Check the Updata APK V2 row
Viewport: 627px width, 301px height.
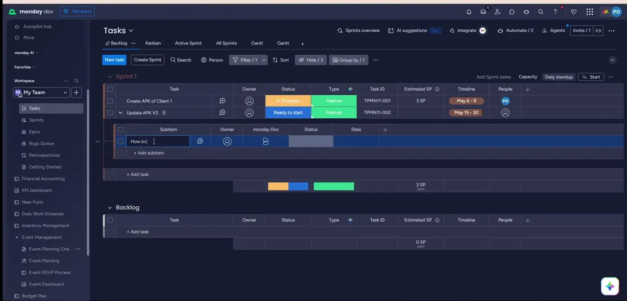[110, 113]
